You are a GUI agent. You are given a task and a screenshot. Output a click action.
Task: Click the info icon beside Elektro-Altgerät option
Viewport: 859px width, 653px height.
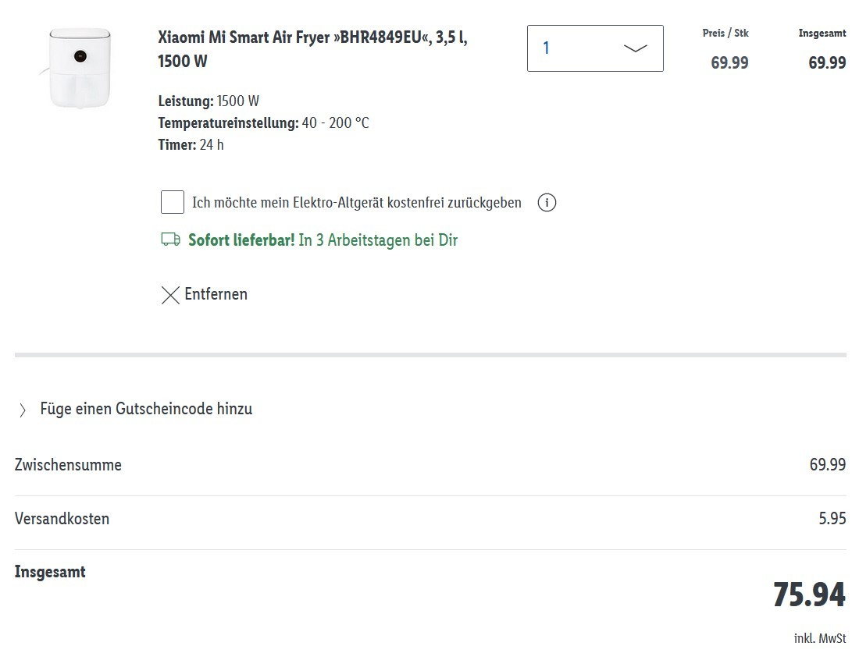coord(547,203)
